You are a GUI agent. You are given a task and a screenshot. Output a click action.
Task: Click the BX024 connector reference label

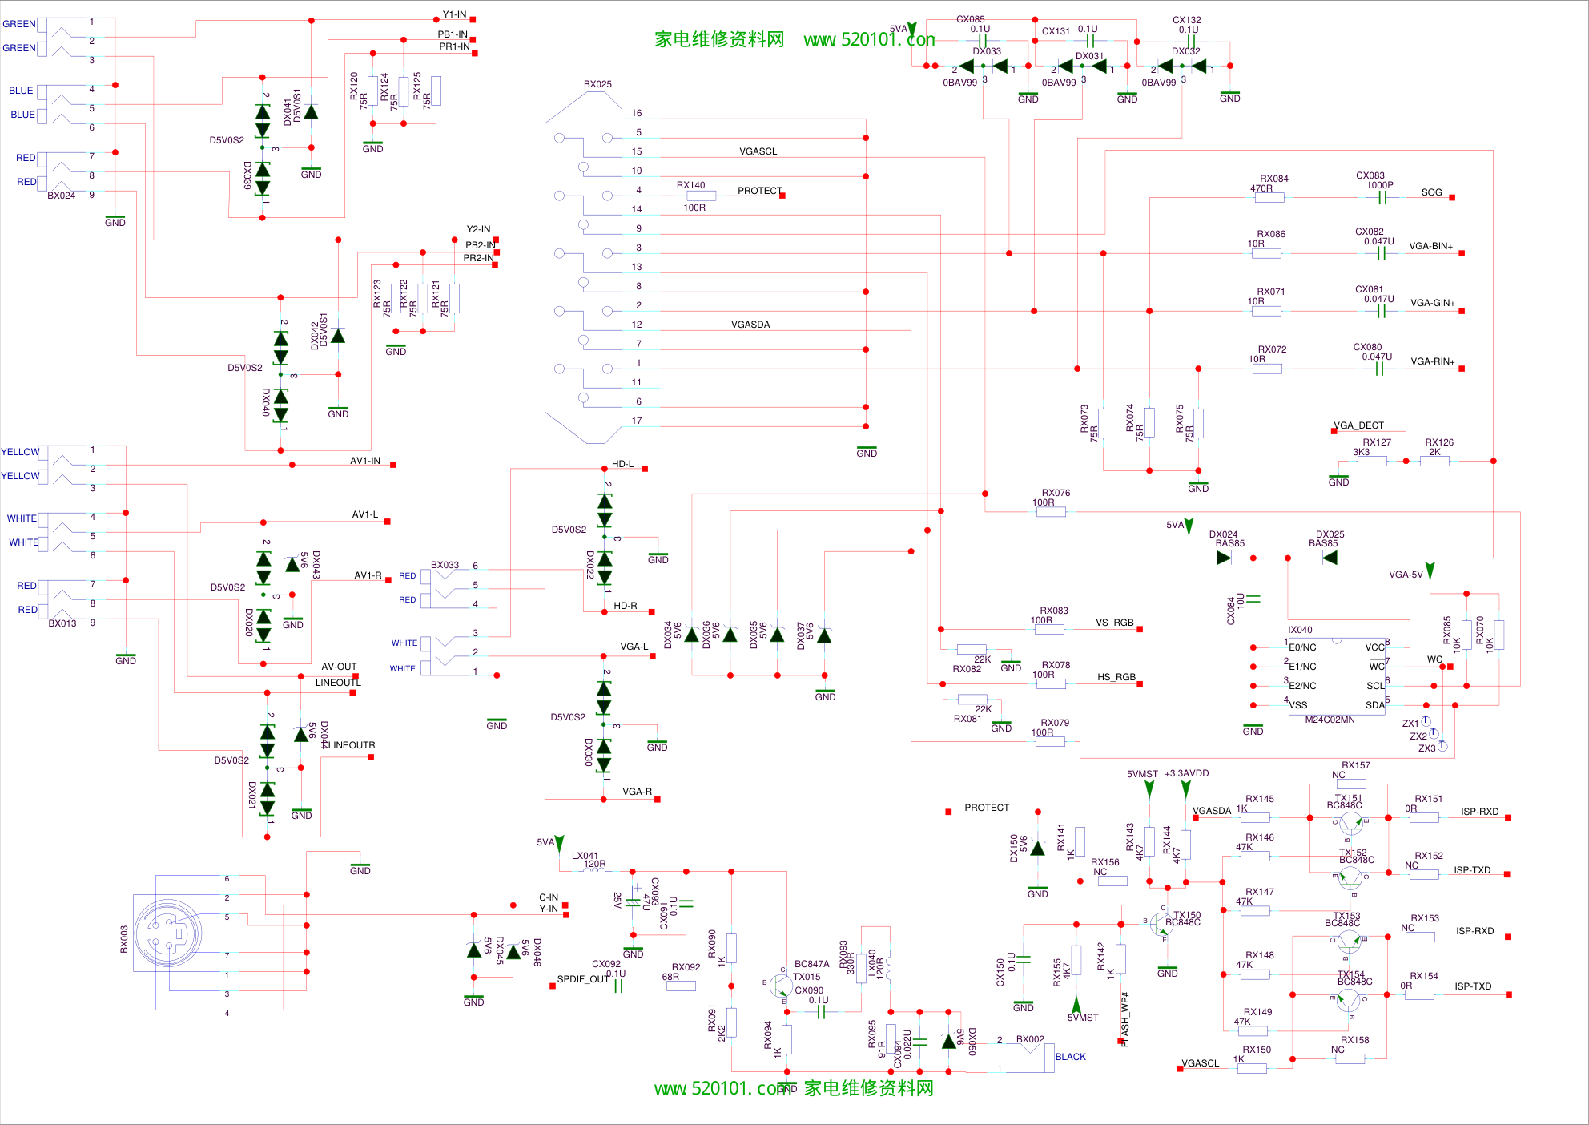point(61,196)
